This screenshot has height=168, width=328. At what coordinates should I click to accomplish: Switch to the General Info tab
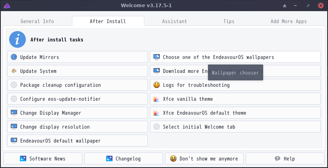point(37,21)
